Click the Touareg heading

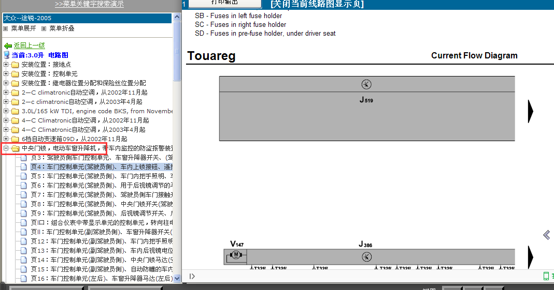click(x=211, y=56)
